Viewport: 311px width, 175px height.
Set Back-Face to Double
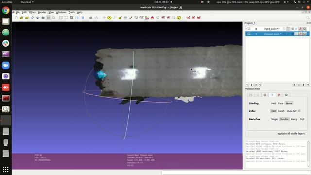pos(284,119)
